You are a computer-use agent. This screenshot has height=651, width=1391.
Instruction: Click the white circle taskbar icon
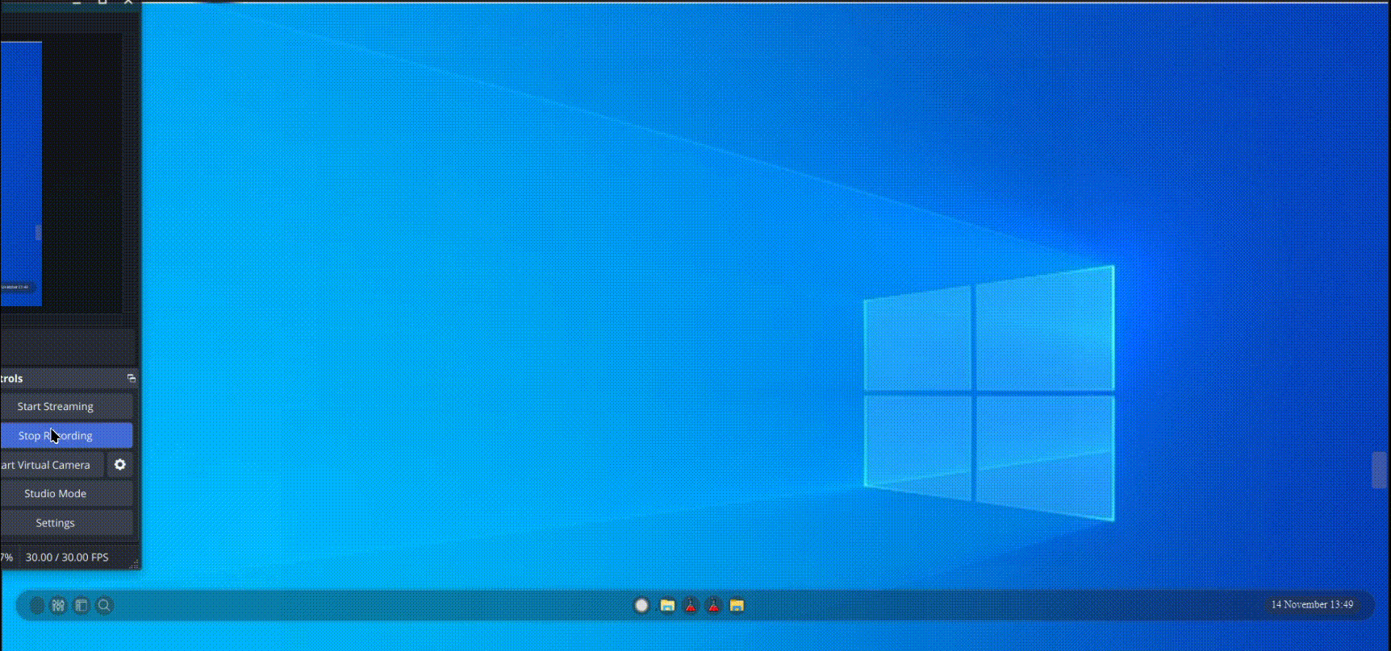pyautogui.click(x=641, y=605)
